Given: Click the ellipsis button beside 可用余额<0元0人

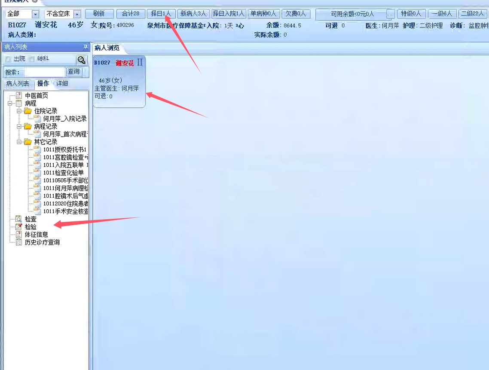Looking at the screenshot, I should coord(390,14).
